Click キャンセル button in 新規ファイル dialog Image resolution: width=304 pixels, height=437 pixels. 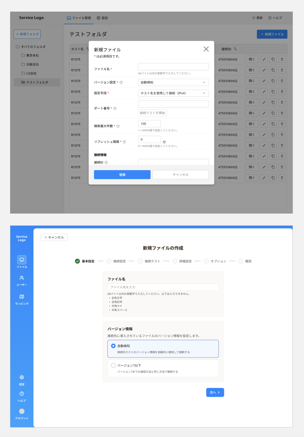point(180,175)
